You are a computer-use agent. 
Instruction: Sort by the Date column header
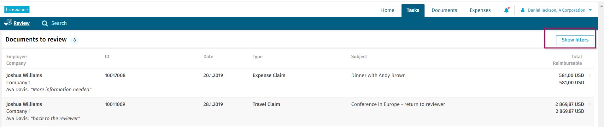pyautogui.click(x=208, y=57)
